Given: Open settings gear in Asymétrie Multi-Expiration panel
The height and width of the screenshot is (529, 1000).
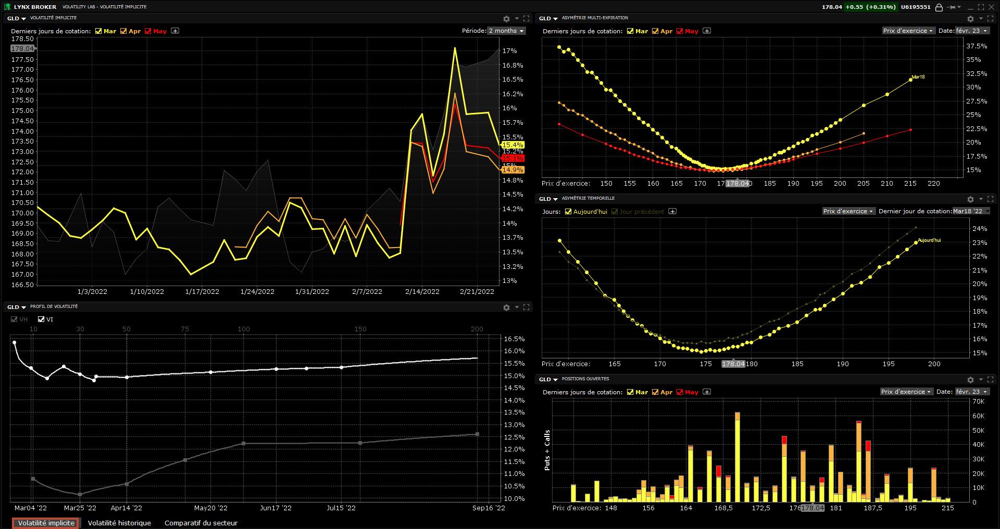Looking at the screenshot, I should point(970,19).
